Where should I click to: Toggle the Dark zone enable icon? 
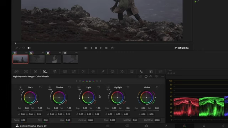[21, 87]
